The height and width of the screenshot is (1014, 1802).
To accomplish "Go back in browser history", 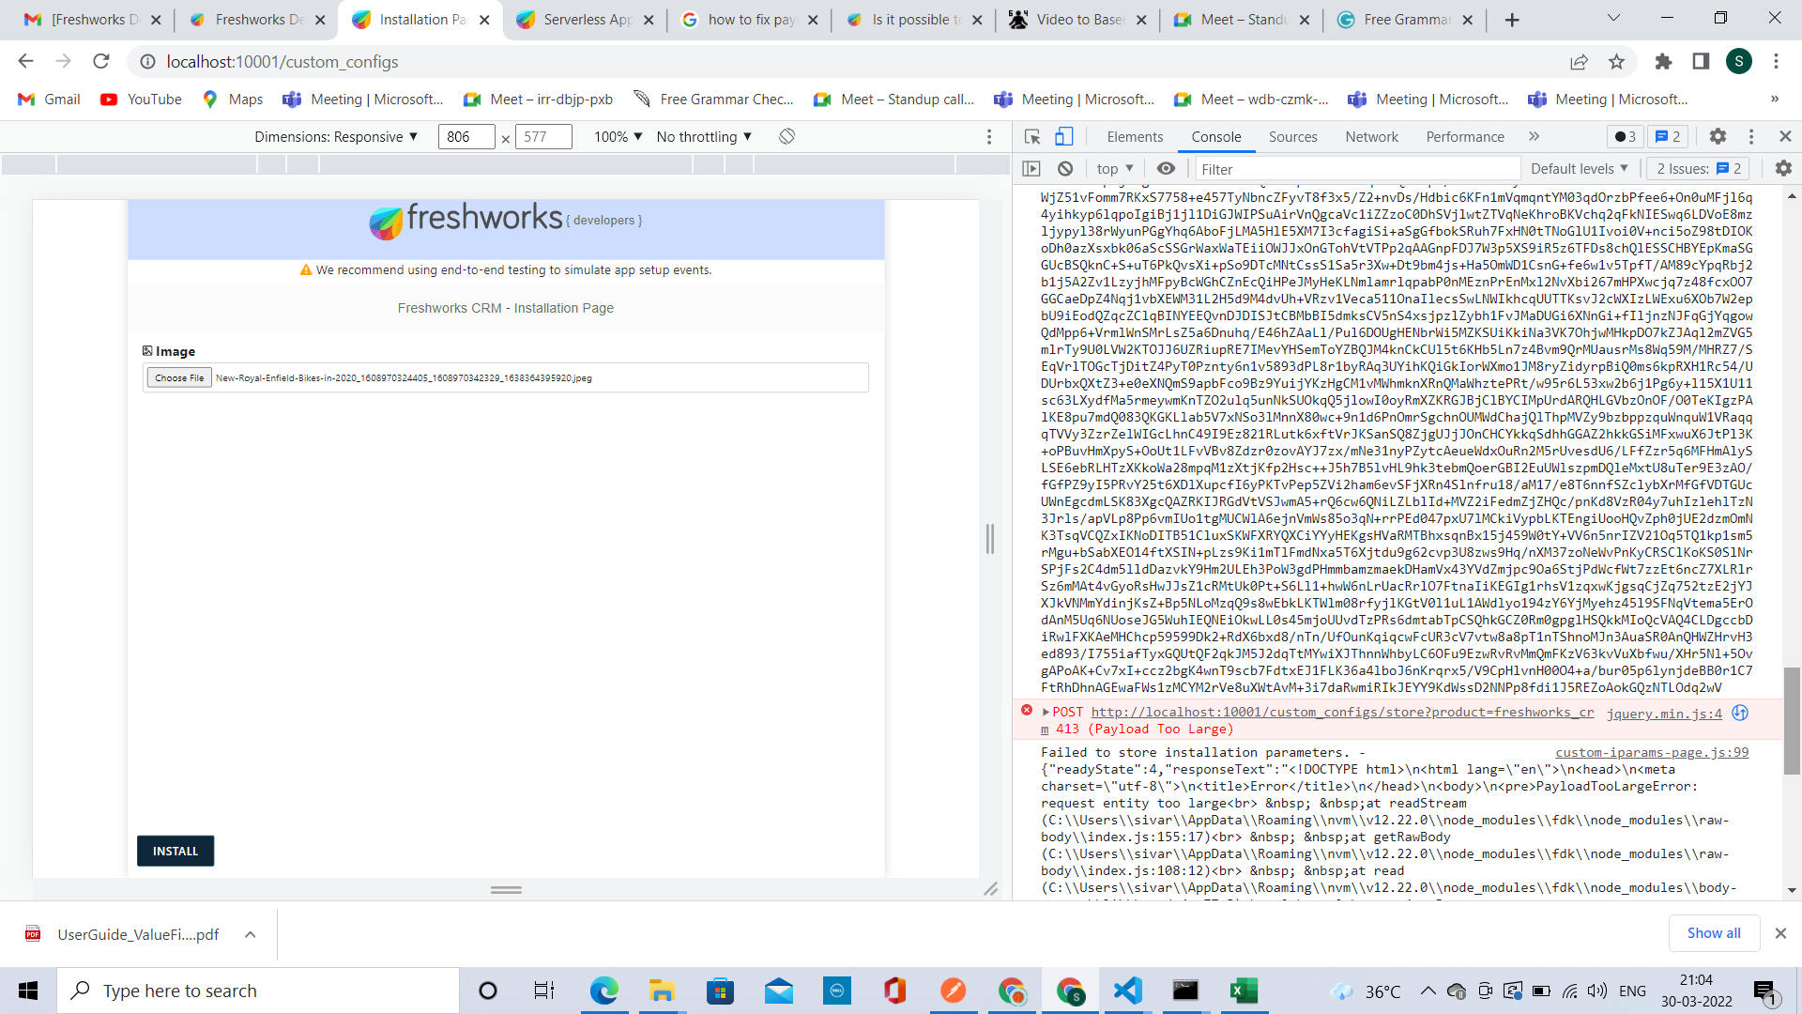I will [x=25, y=62].
